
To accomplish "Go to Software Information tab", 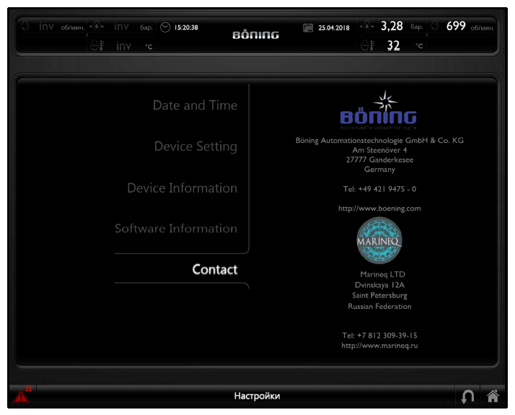I will [176, 229].
